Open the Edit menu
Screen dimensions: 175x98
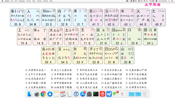16,1
